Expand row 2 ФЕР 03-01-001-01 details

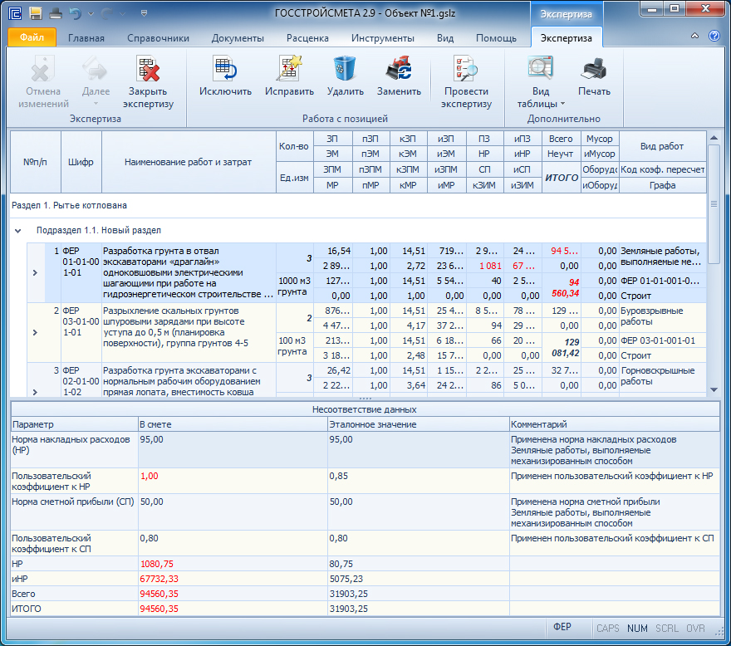pos(35,332)
